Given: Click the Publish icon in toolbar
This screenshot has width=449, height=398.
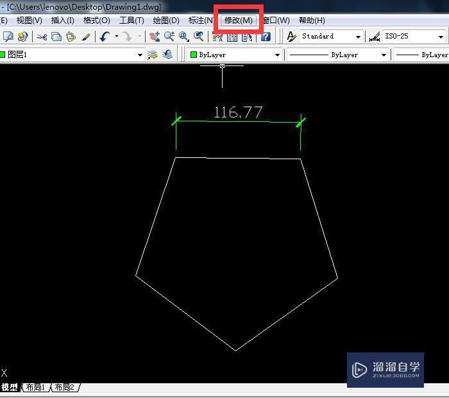Looking at the screenshot, I should (x=22, y=37).
